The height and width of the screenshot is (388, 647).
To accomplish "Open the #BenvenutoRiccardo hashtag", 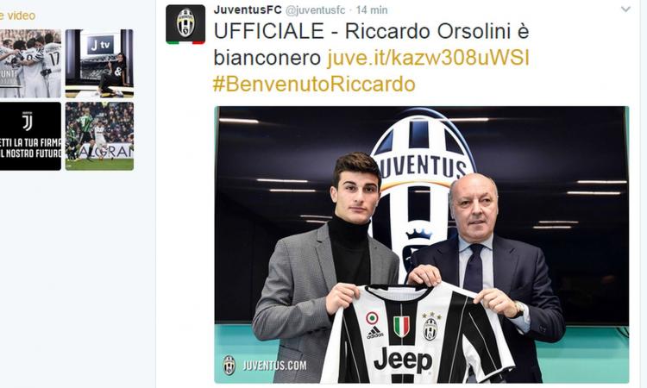I will (x=314, y=84).
